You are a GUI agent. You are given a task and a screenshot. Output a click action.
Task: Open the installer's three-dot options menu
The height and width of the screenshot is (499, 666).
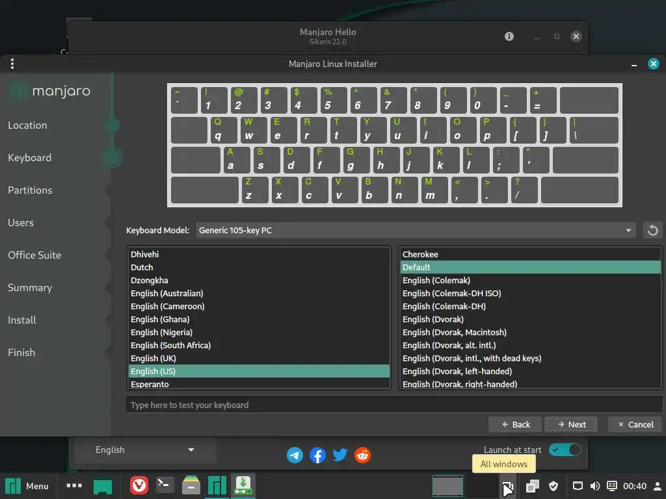pos(12,64)
